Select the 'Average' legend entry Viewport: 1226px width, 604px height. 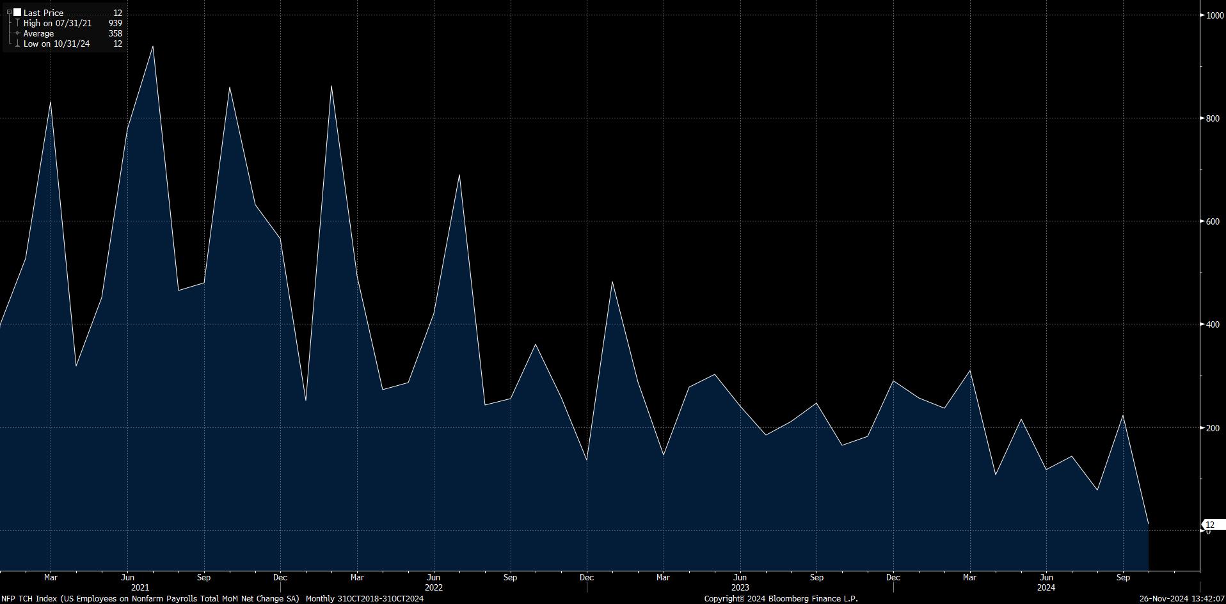[38, 33]
